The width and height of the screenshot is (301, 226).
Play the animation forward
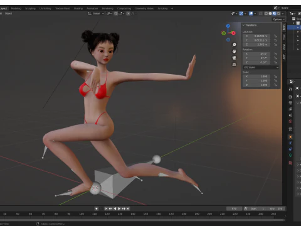(119, 208)
